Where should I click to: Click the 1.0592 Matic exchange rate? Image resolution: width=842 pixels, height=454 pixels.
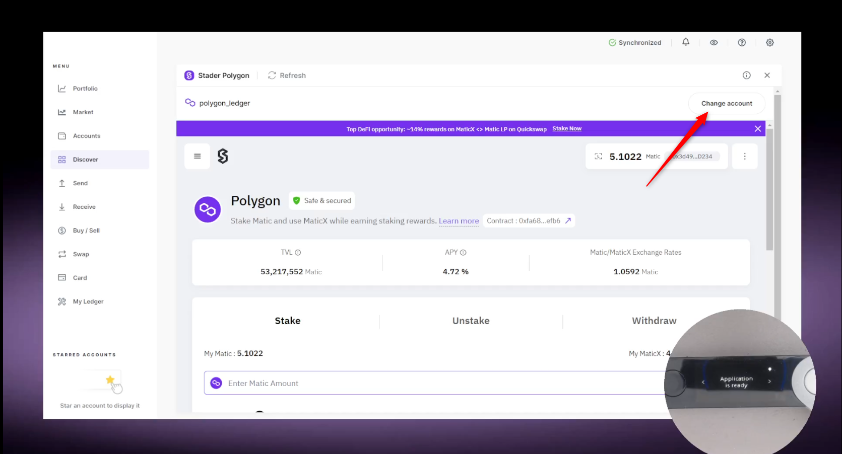coord(635,272)
